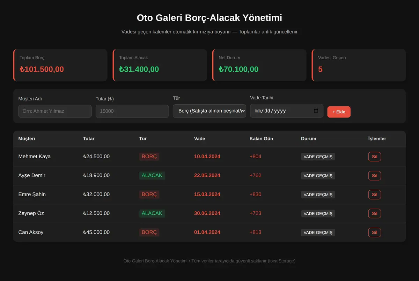The height and width of the screenshot is (281, 419).
Task: Select the Vadesi Geçen summary card
Action: (359, 65)
